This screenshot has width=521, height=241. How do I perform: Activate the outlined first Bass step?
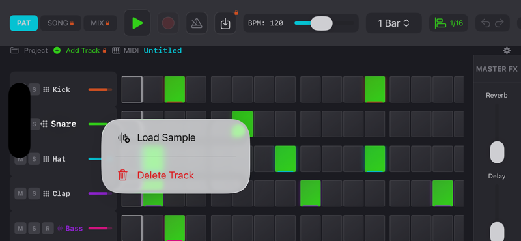pos(132,228)
